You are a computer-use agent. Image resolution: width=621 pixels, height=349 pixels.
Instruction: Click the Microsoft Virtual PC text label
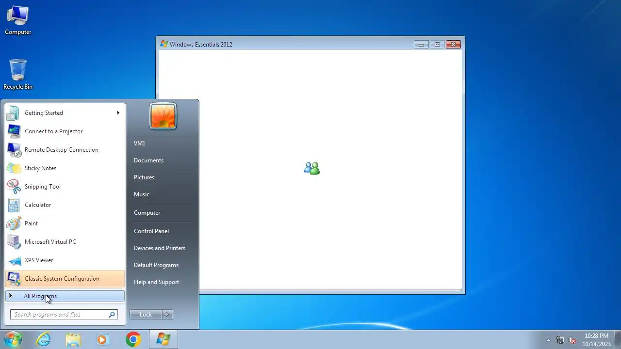tap(50, 242)
